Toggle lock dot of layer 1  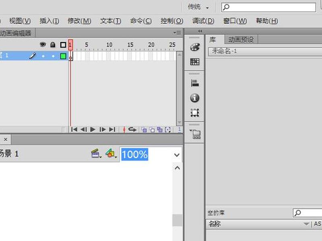[x=53, y=56]
